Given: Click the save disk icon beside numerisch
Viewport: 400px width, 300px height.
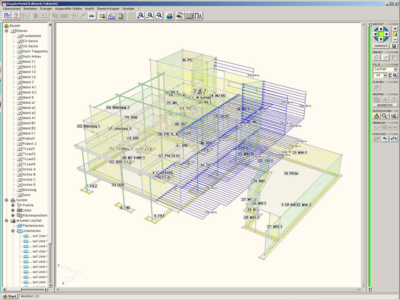Looking at the screenshot, I should click(394, 46).
